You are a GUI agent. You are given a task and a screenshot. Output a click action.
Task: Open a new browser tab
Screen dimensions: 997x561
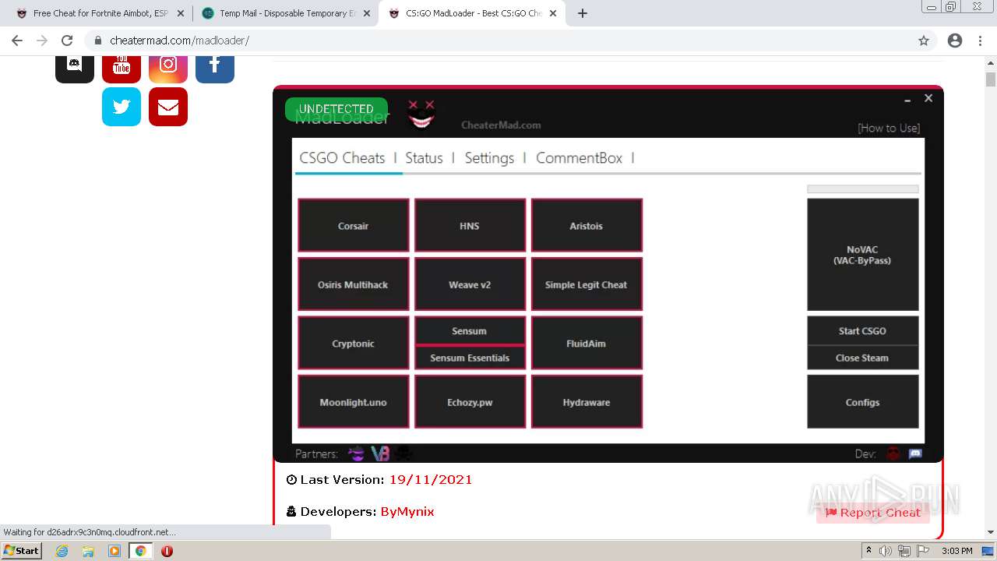point(583,13)
